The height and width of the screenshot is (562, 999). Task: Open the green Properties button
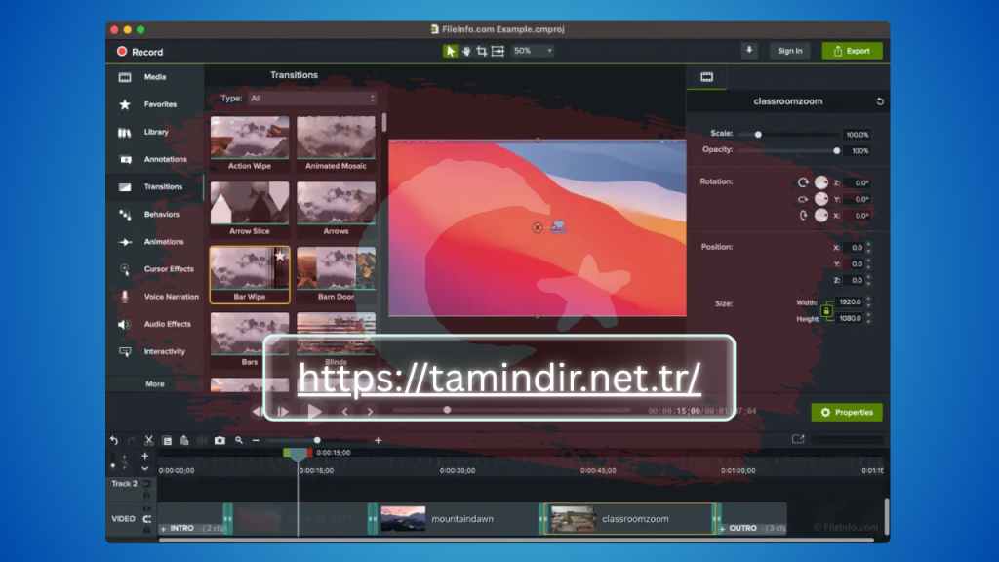click(847, 413)
